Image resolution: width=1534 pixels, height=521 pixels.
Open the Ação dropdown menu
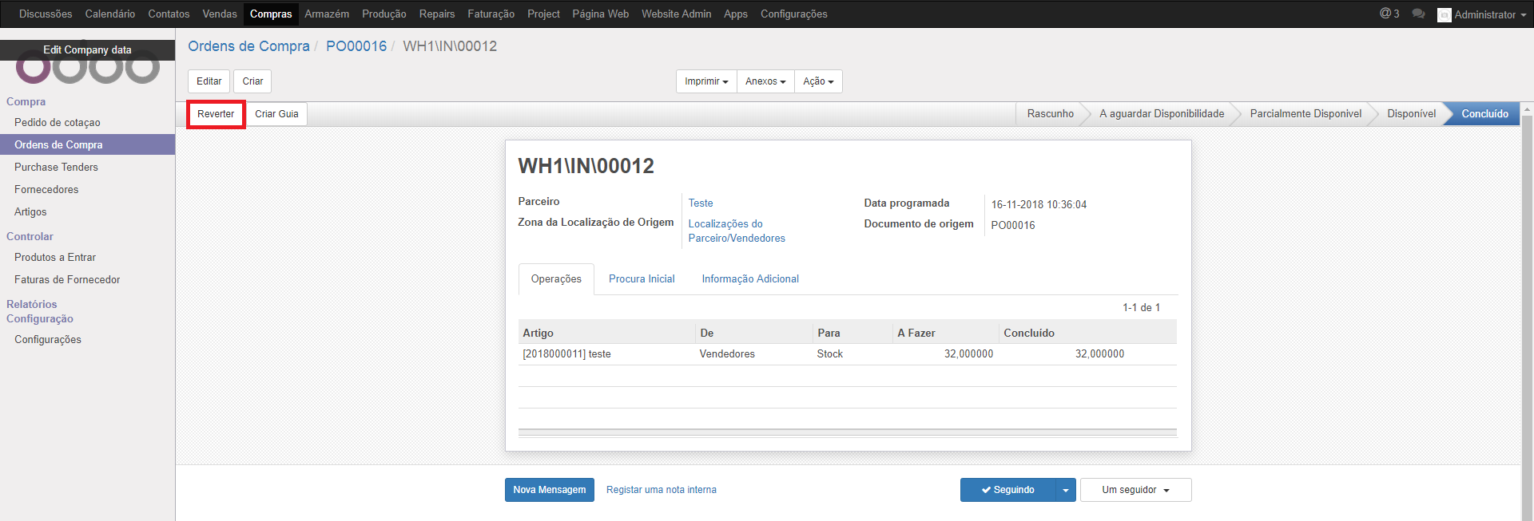[818, 81]
